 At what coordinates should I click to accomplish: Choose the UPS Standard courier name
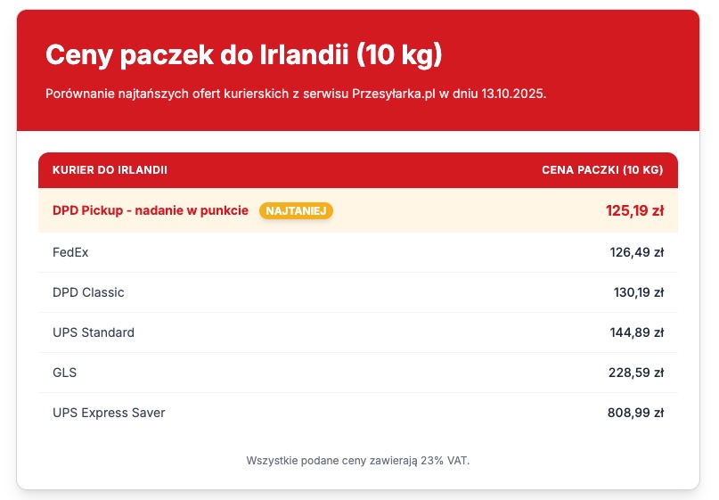(x=94, y=332)
